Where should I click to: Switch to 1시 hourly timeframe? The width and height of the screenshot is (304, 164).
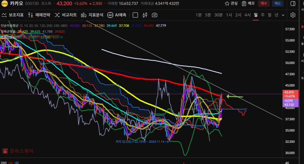click(229, 15)
